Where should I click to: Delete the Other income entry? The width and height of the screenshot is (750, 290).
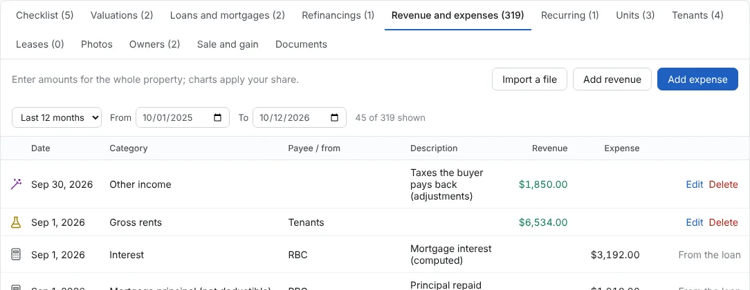(723, 184)
